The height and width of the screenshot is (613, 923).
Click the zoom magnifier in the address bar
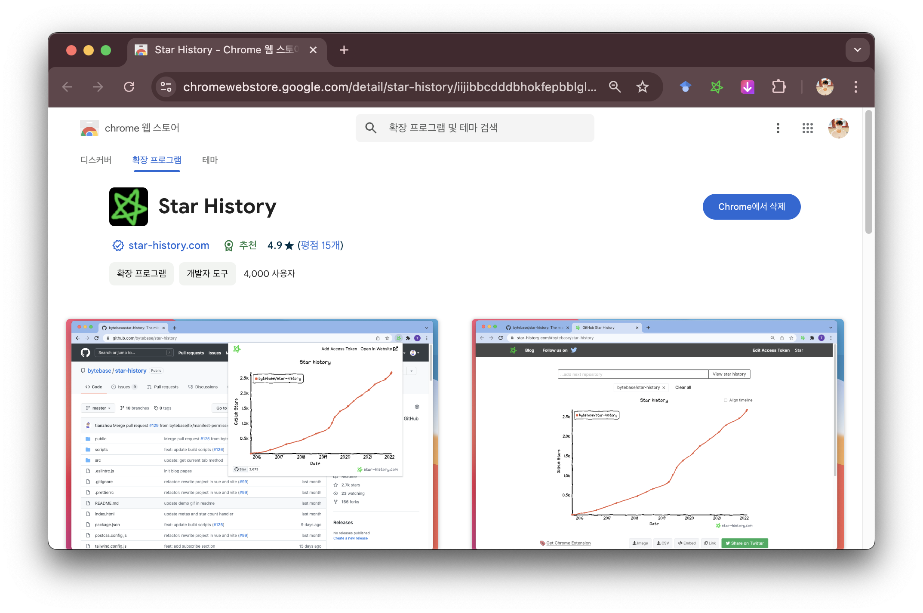tap(615, 87)
